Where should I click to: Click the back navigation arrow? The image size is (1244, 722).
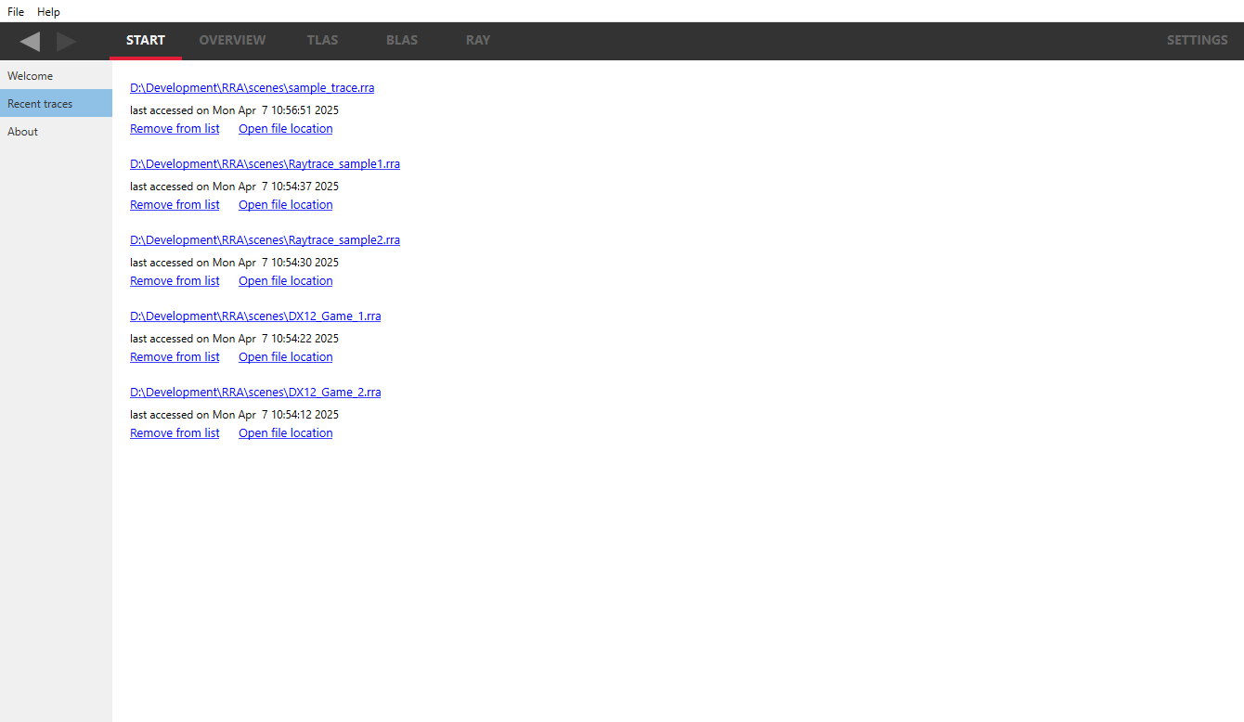(x=31, y=41)
